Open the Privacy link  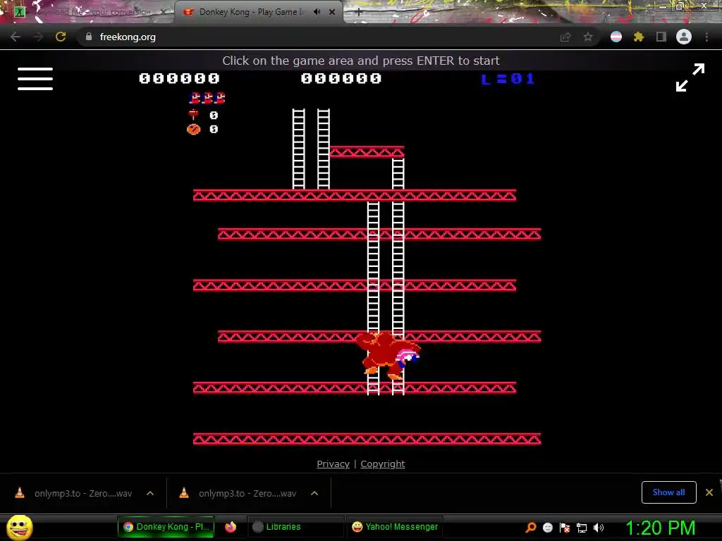coord(333,464)
